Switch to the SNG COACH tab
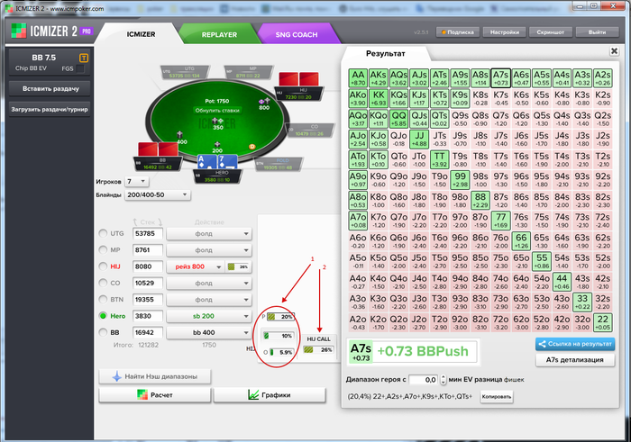 pyautogui.click(x=297, y=34)
